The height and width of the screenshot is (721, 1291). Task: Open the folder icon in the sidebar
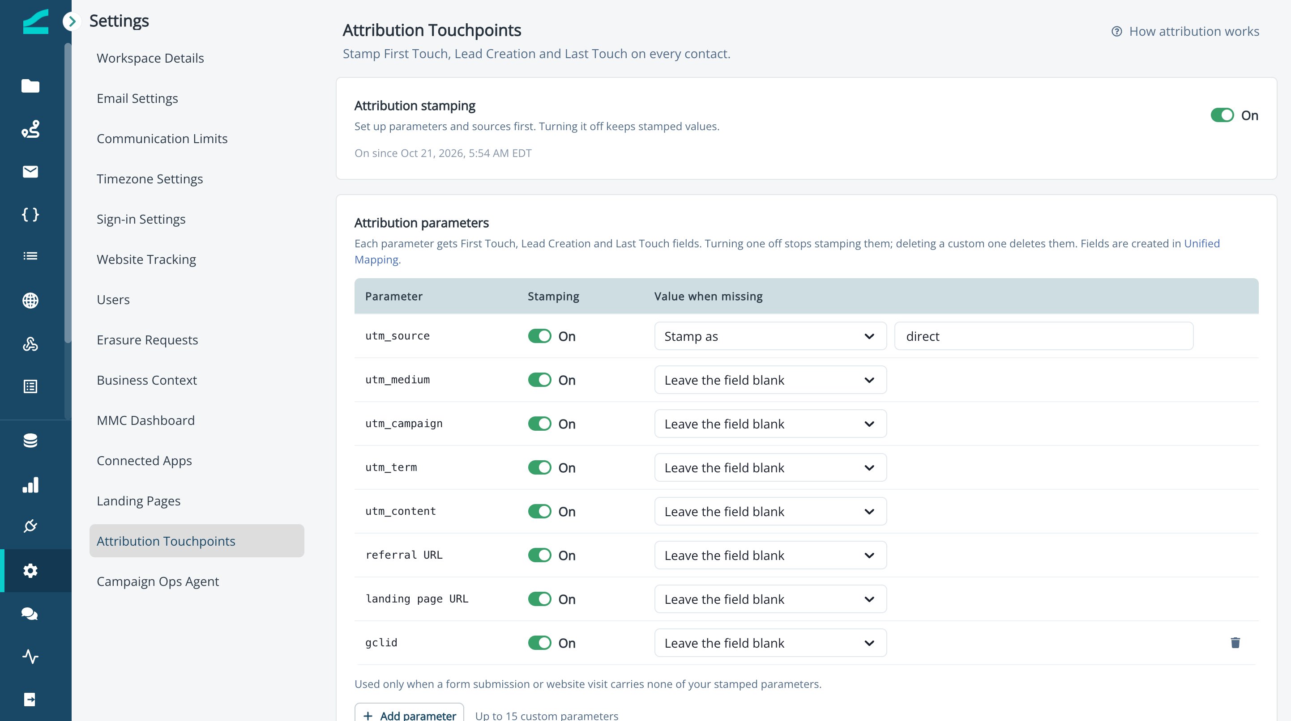pyautogui.click(x=30, y=86)
